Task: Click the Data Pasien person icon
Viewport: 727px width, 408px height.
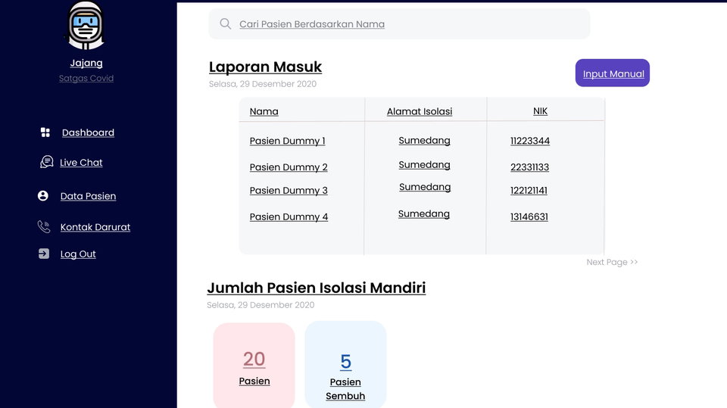Action: tap(42, 195)
